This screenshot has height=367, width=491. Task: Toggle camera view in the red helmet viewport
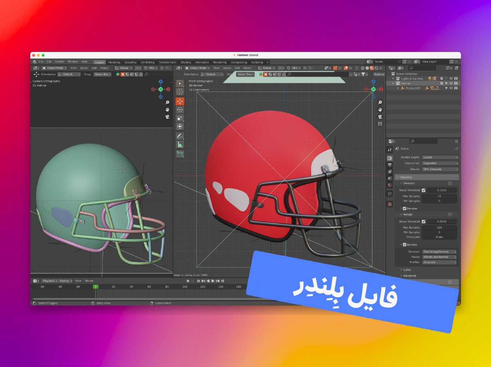(x=380, y=117)
